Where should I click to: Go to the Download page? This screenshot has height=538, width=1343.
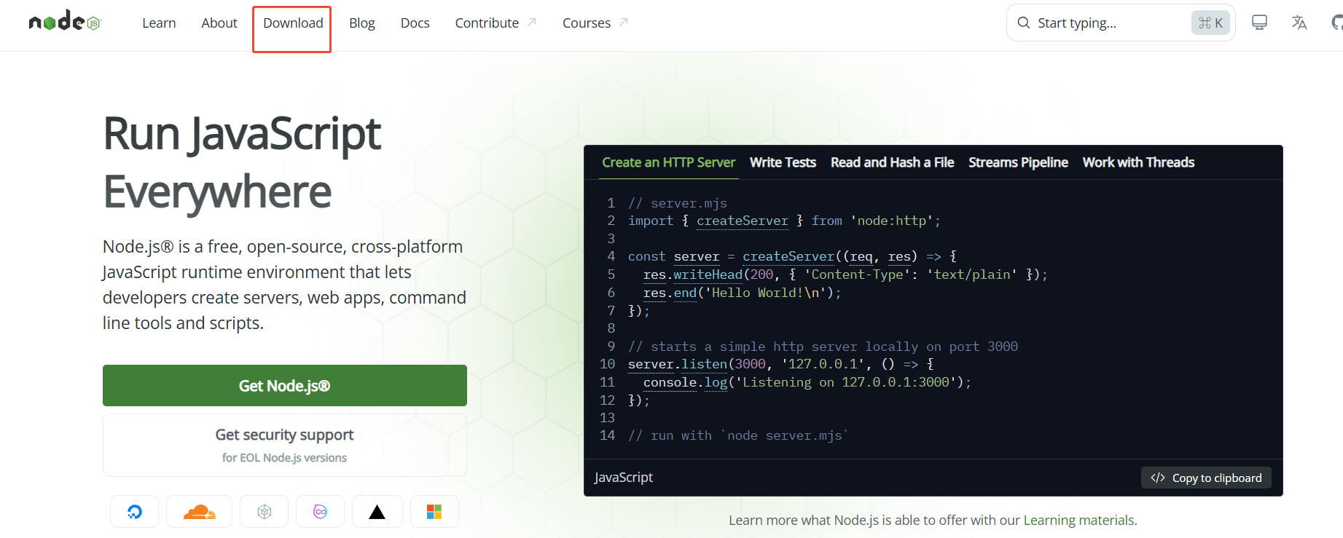293,23
